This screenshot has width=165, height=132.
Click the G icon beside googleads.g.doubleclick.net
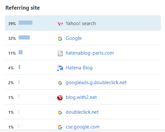[60, 83]
